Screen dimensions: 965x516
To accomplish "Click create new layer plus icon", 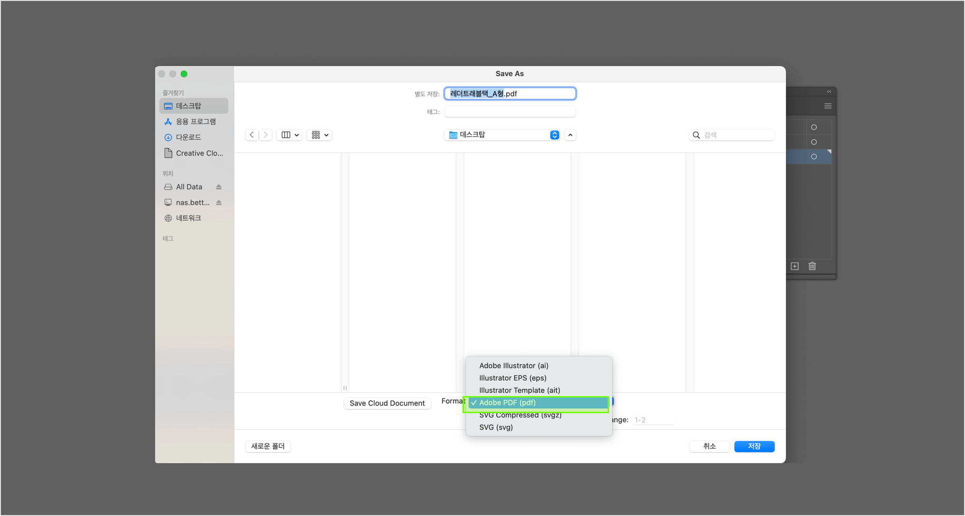I will click(795, 266).
